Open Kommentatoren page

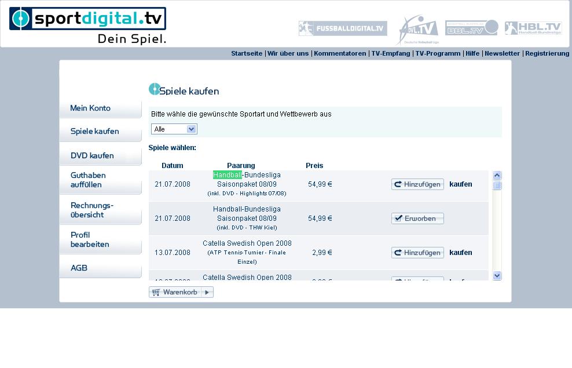(x=340, y=53)
